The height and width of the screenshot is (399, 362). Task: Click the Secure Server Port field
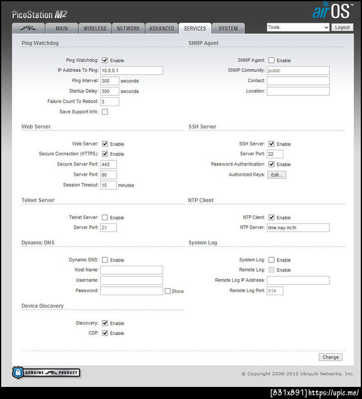click(109, 164)
